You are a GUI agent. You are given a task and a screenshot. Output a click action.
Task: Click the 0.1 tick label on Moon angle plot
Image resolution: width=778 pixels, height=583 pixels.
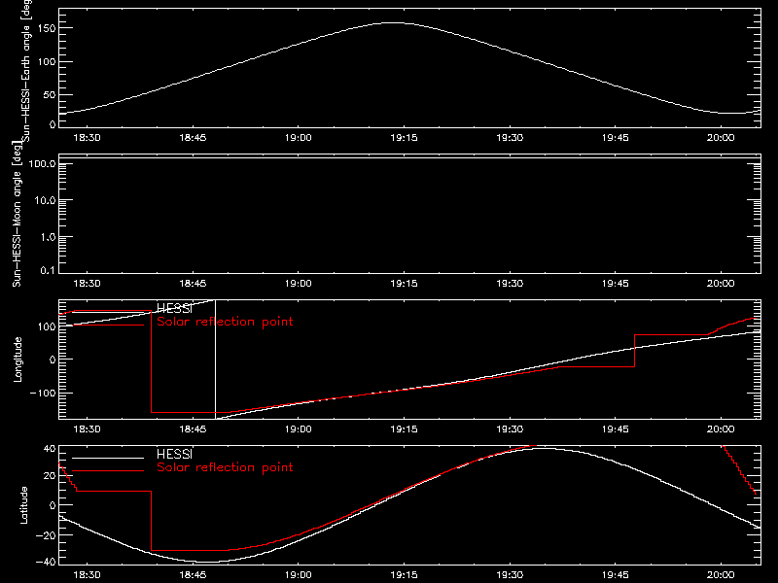click(x=48, y=270)
